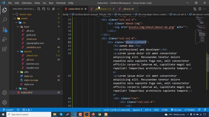Open the Terminal menu
The image size is (209, 117).
click(61, 3)
